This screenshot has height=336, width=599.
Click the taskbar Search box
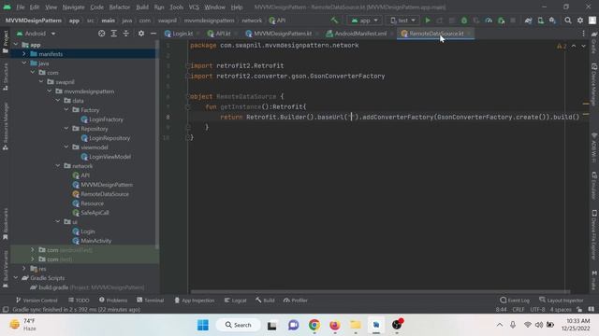(239, 325)
